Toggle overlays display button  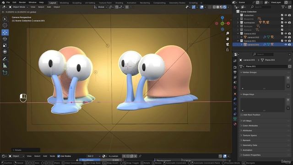[202, 7]
